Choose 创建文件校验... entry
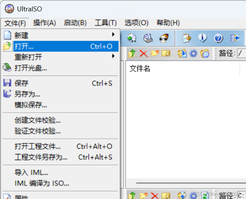The height and width of the screenshot is (199, 246). coord(61,120)
